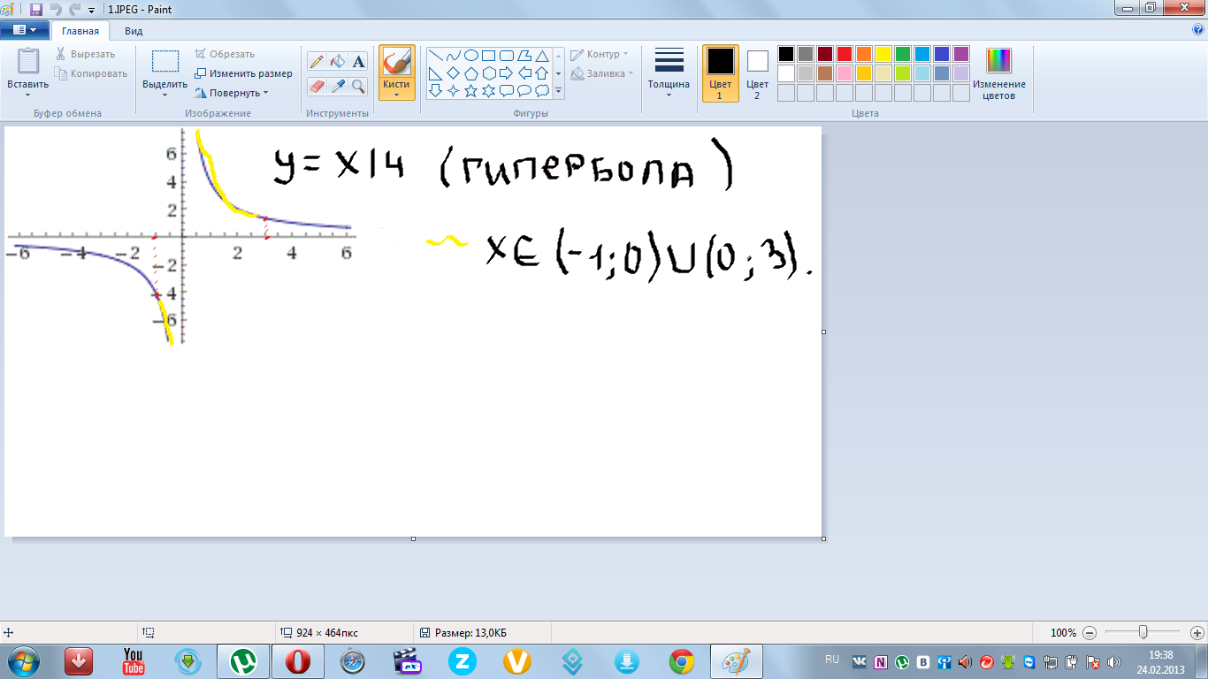Image resolution: width=1208 pixels, height=679 pixels.
Task: Select the Magnifier tool
Action: 358,86
